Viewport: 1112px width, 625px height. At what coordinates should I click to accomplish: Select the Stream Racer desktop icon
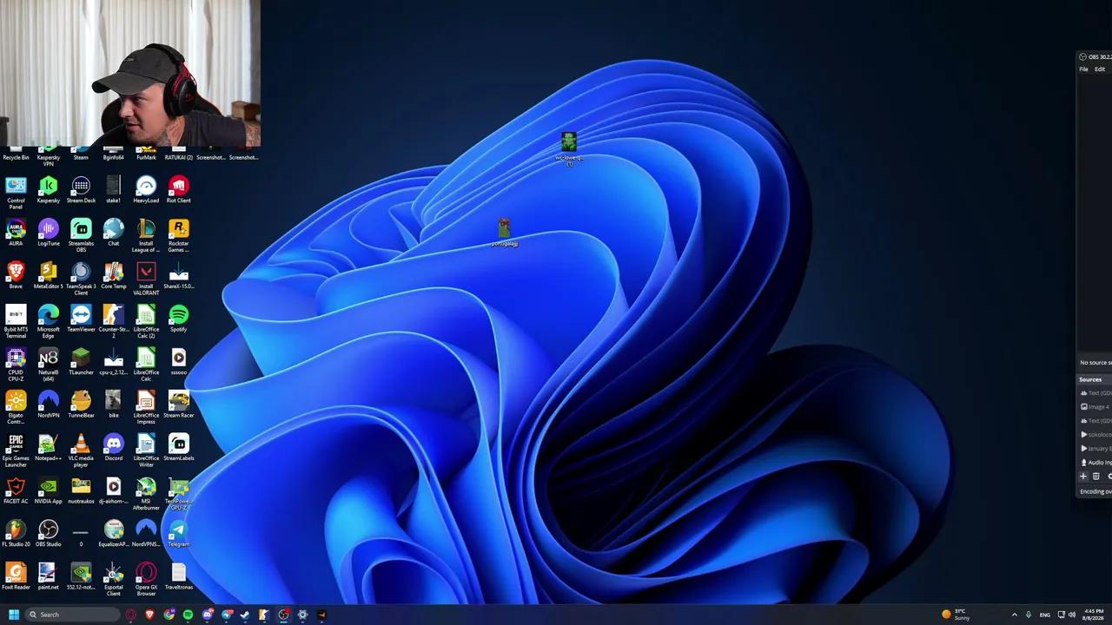(178, 405)
